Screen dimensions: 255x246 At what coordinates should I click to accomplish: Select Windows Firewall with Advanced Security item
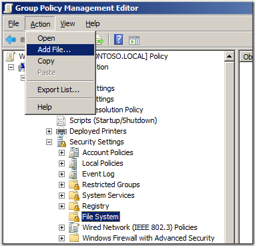coord(148,238)
